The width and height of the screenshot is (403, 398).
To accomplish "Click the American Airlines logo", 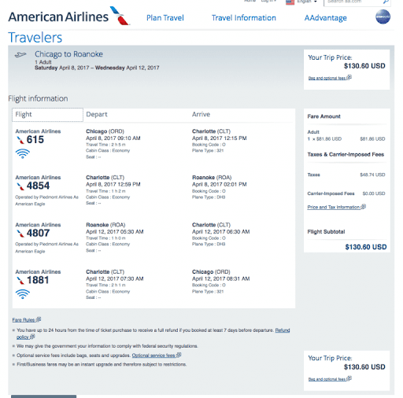I will (69, 17).
